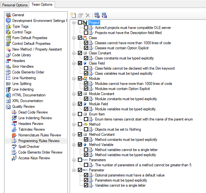Screen dimensions: 206x193
Task: Click the Control Tags icon
Action: pos(8,32)
